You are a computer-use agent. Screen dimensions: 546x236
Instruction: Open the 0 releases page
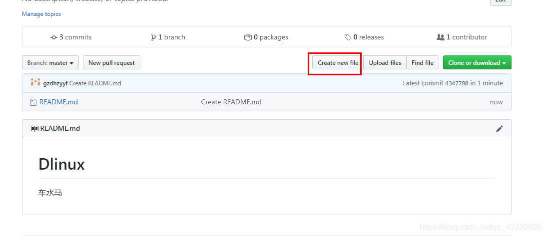[364, 37]
